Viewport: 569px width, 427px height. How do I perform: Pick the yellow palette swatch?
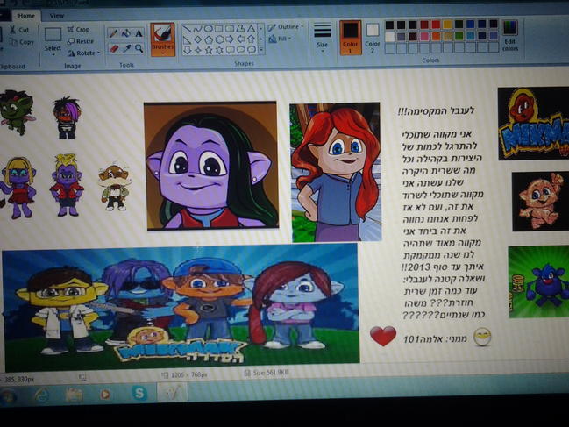(447, 25)
